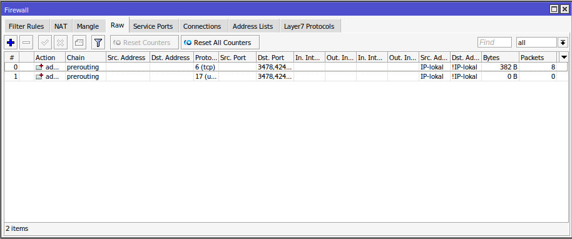This screenshot has width=572, height=239.
Task: Select the '17 (u...' protocol cell
Action: [x=206, y=76]
